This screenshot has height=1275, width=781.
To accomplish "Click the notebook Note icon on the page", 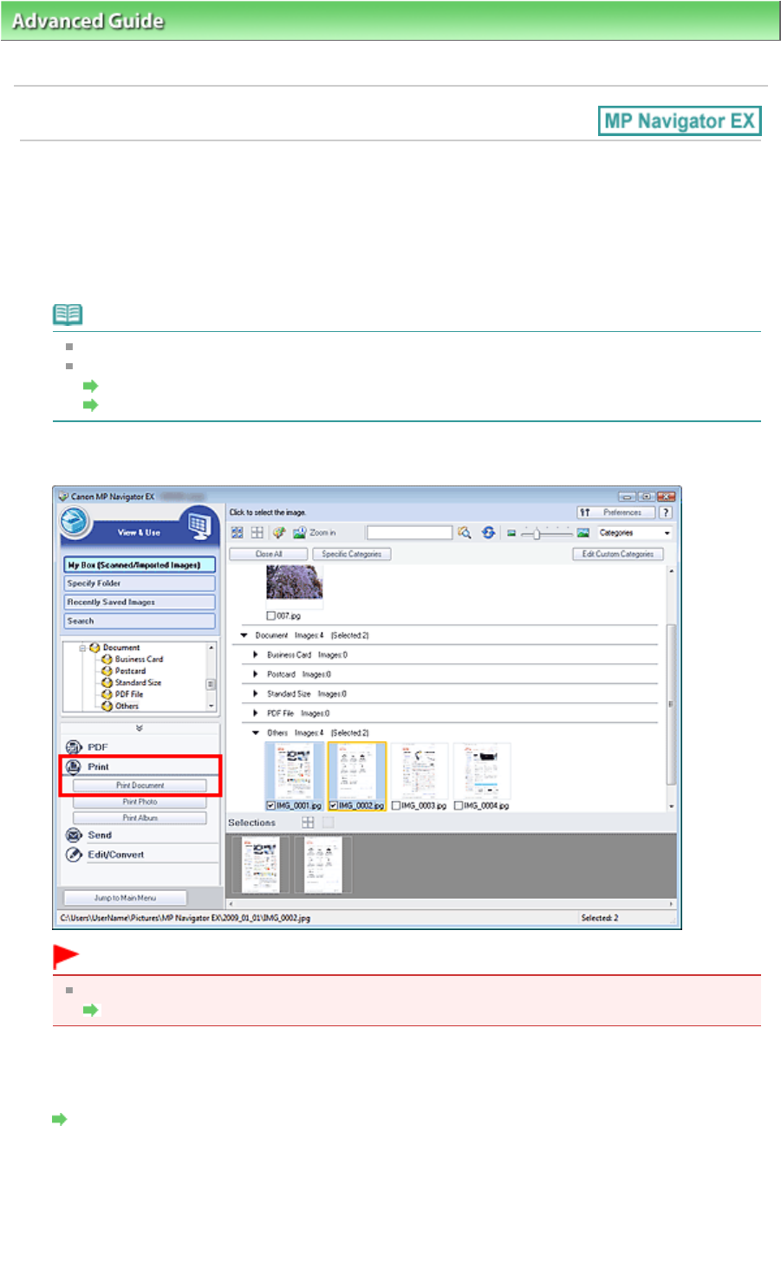I will 68,314.
